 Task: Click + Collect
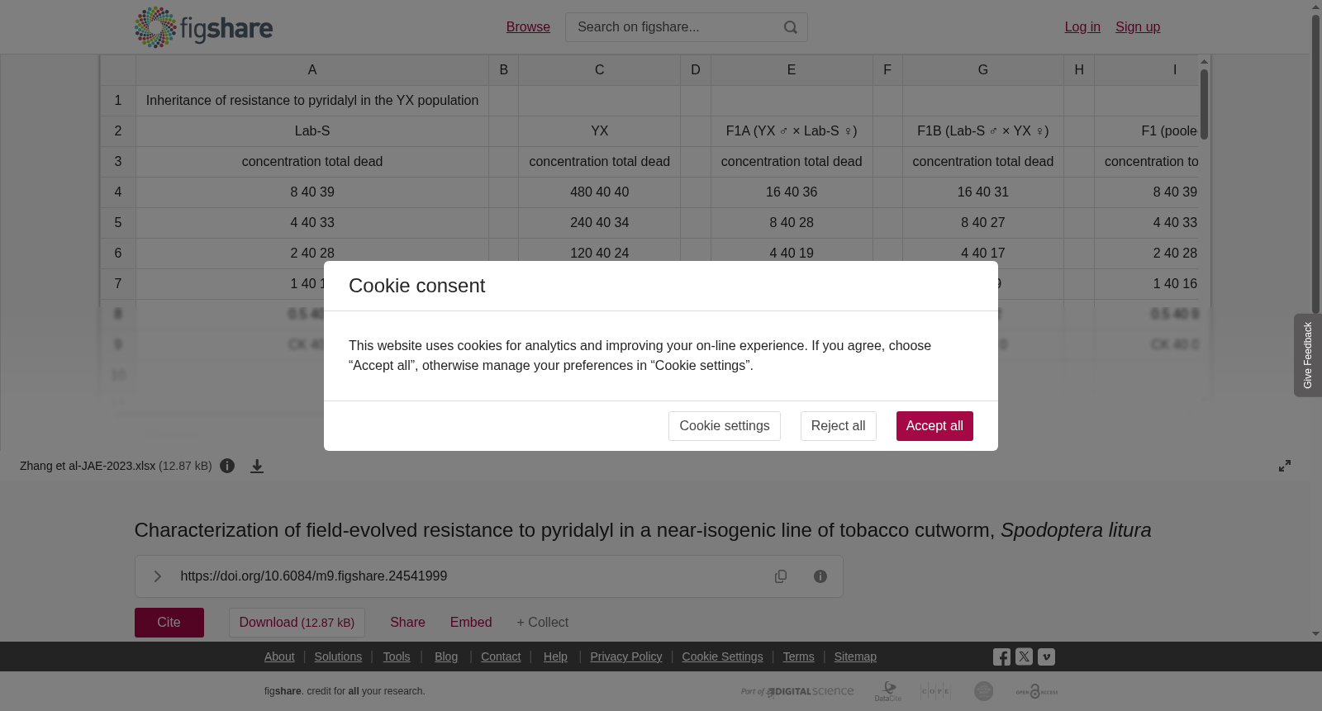[x=542, y=623]
